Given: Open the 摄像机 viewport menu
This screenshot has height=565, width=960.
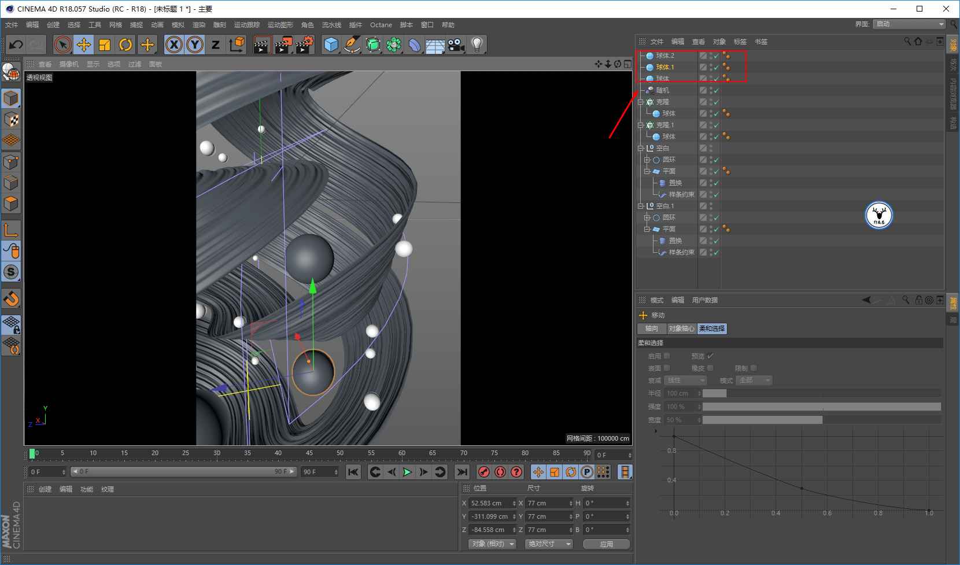Looking at the screenshot, I should click(69, 64).
